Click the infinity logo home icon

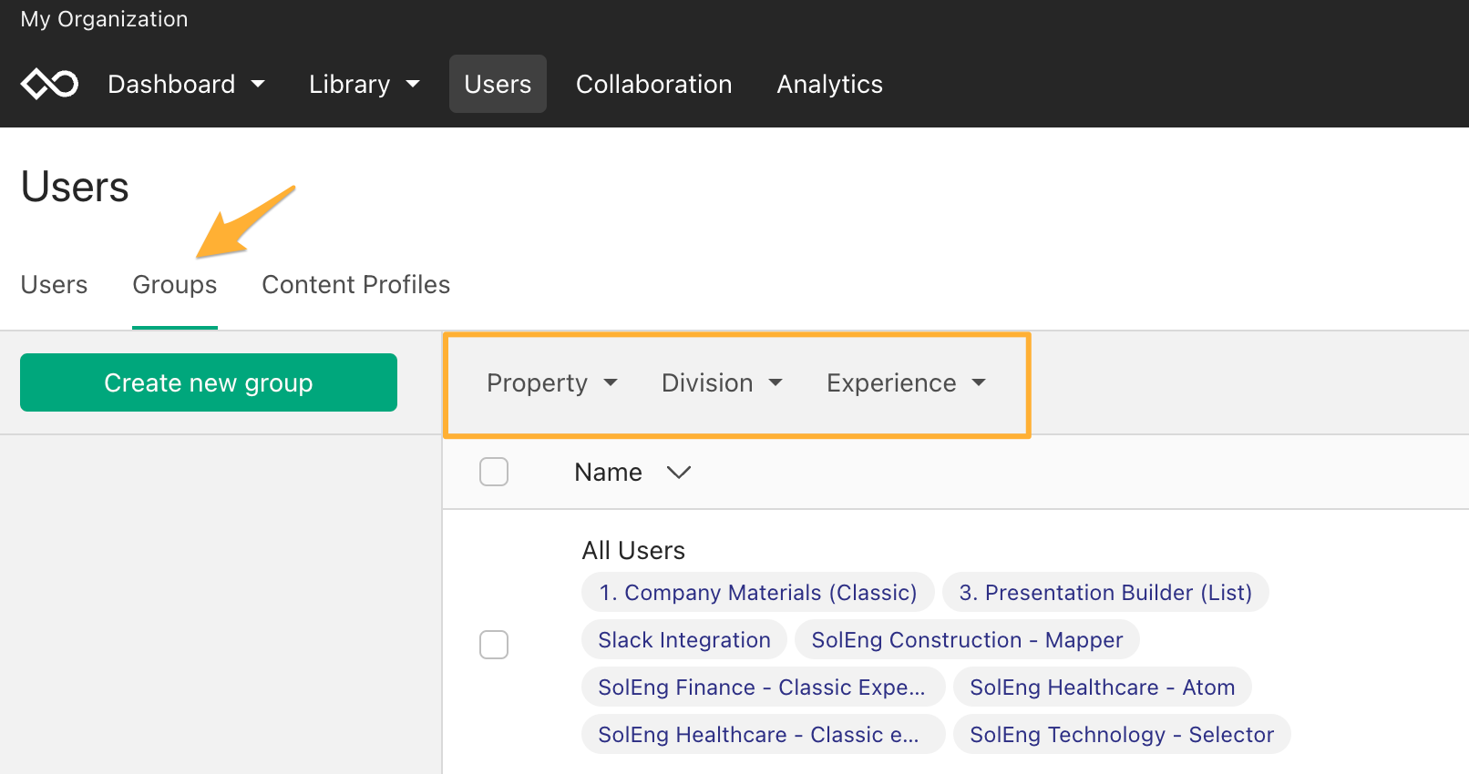(x=50, y=84)
